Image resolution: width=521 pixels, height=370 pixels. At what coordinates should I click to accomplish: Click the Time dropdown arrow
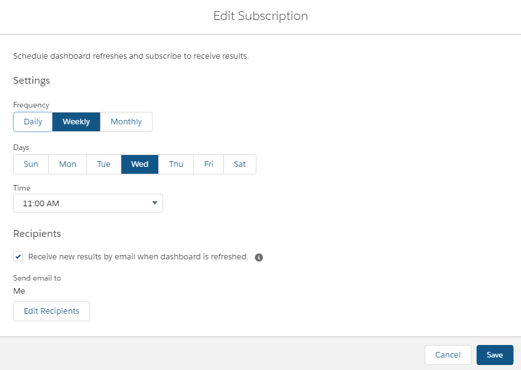[x=154, y=203]
